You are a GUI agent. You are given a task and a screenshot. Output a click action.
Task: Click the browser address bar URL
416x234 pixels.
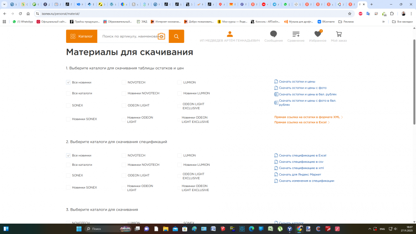coord(61,14)
